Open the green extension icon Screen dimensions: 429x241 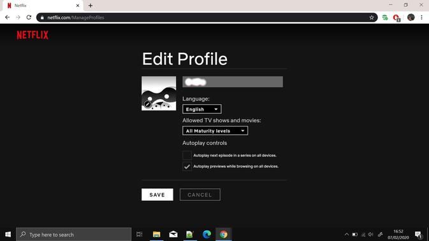point(385,17)
